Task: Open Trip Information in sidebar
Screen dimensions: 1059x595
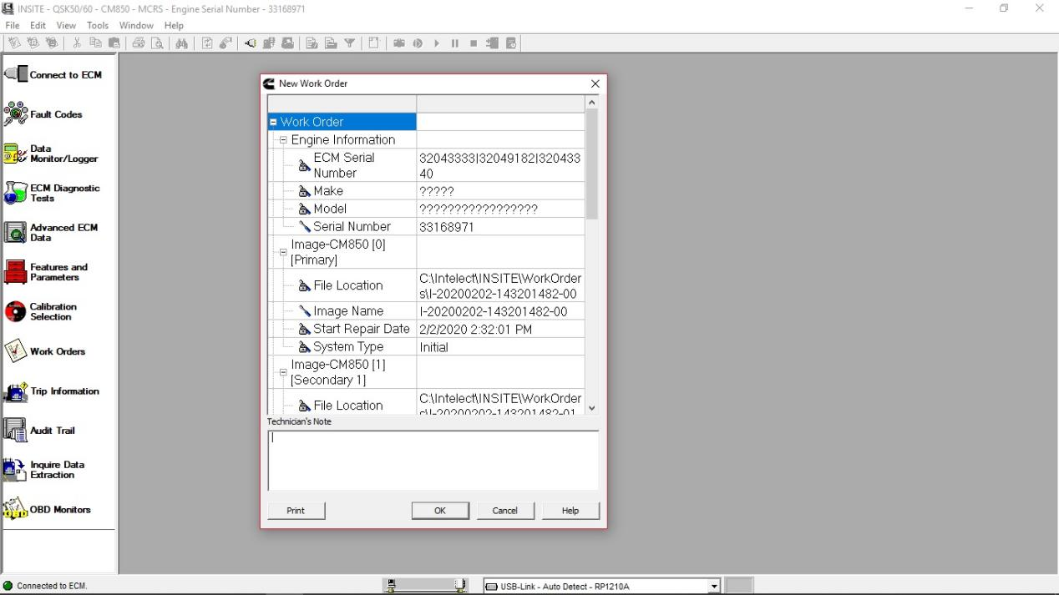Action: click(x=52, y=391)
